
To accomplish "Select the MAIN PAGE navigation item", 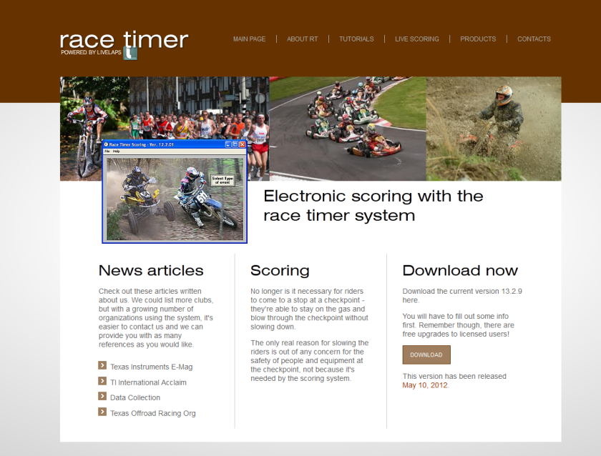I will click(x=249, y=39).
